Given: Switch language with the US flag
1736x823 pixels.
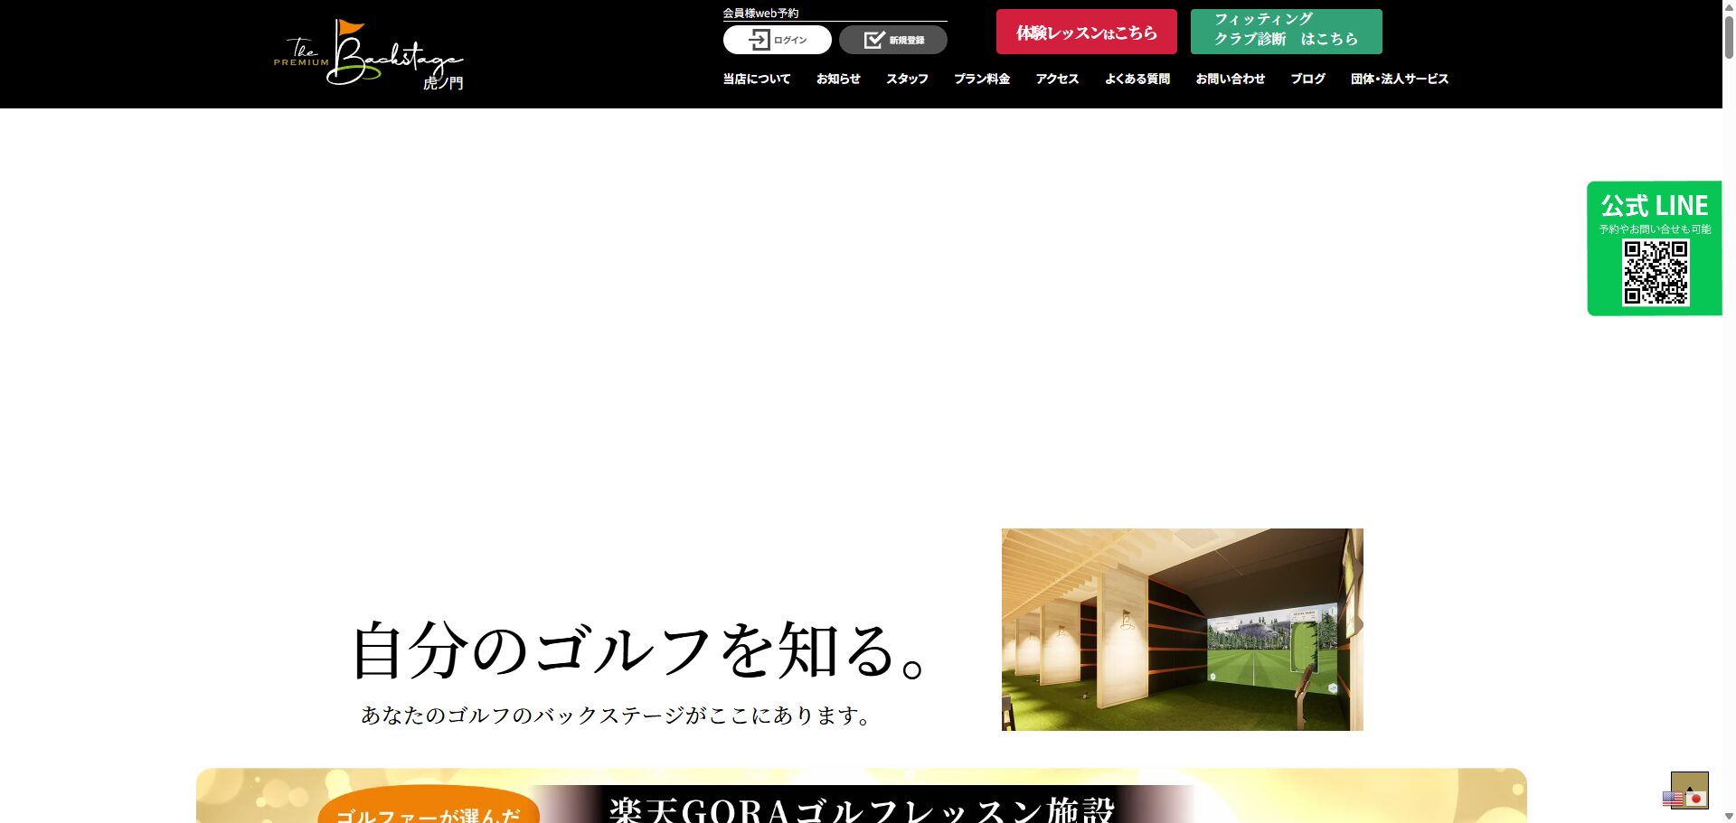Looking at the screenshot, I should tap(1672, 799).
